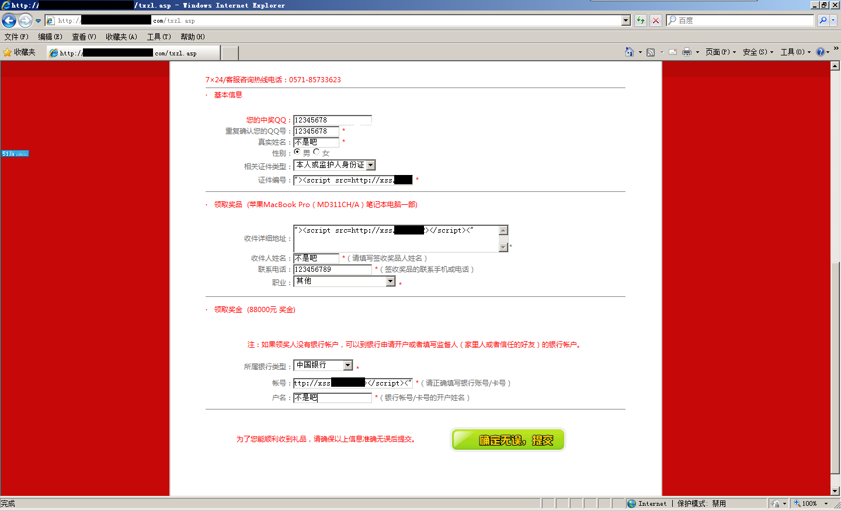841x511 pixels.
Task: Open 安全(S) command bar menu
Action: (758, 52)
